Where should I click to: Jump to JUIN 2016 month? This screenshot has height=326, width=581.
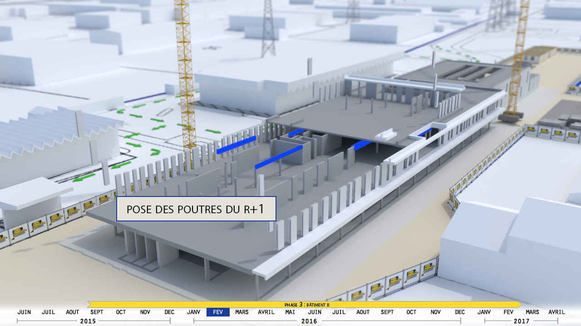pos(315,312)
